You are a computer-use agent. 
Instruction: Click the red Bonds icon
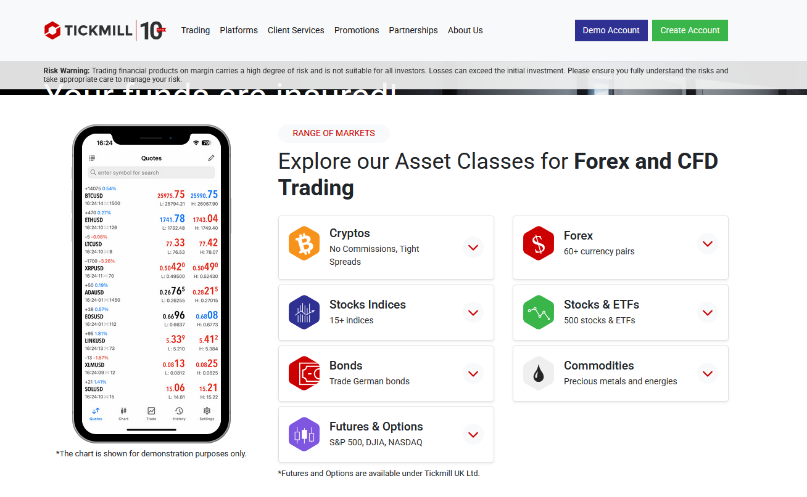304,373
